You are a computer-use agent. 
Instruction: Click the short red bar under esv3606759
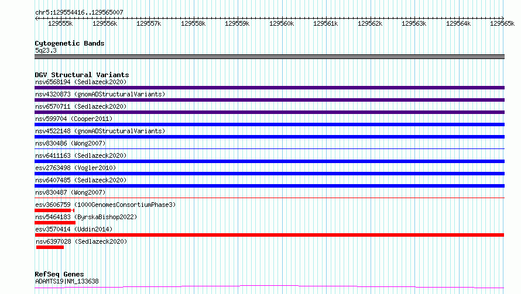click(x=54, y=210)
